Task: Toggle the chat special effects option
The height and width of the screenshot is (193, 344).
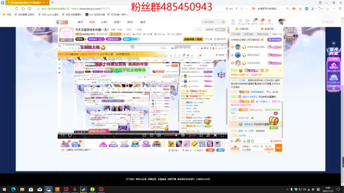Action: pyautogui.click(x=276, y=141)
